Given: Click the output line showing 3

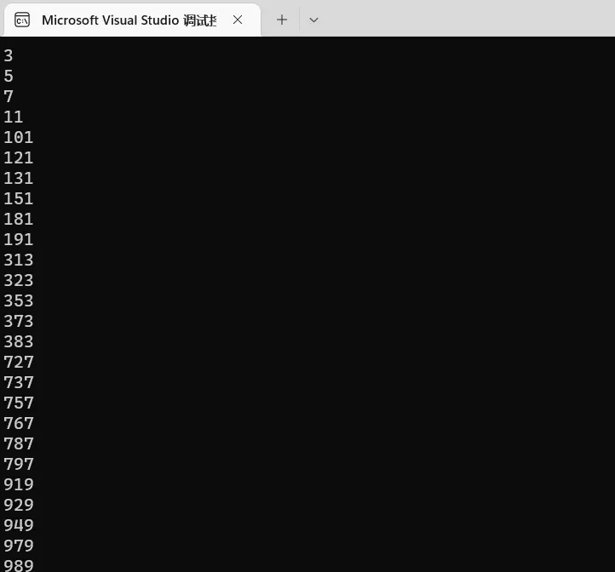Looking at the screenshot, I should [9, 55].
